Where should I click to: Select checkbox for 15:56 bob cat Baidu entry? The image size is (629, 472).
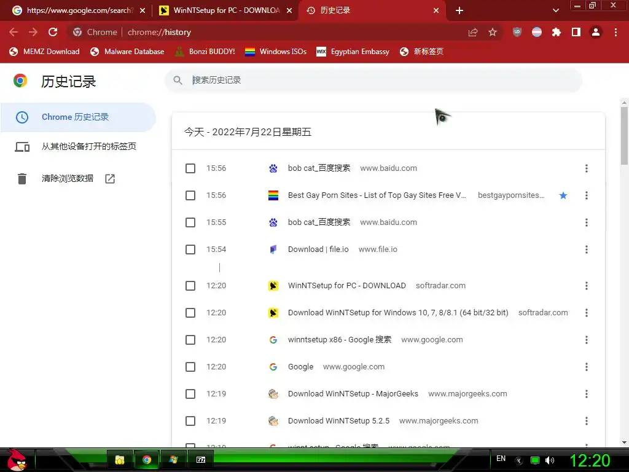(190, 168)
